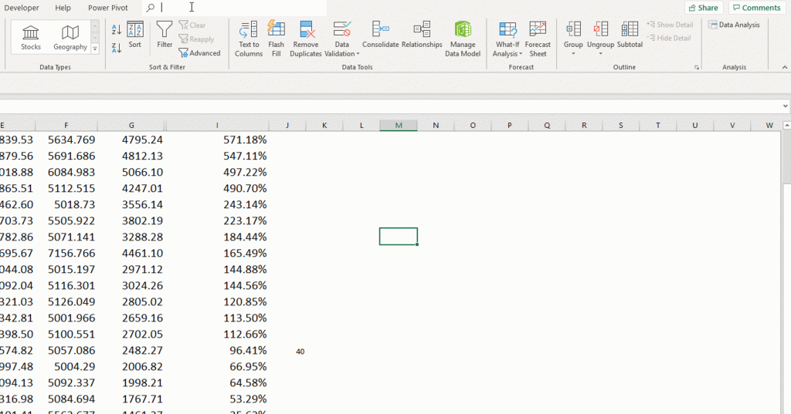791x414 pixels.
Task: Open the Data Analysis add-in
Action: tap(734, 25)
